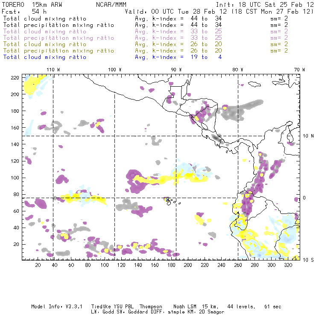The image size is (316, 316).
Task: Click the "140" tick on the horizontal axis
Action: tap(138, 265)
